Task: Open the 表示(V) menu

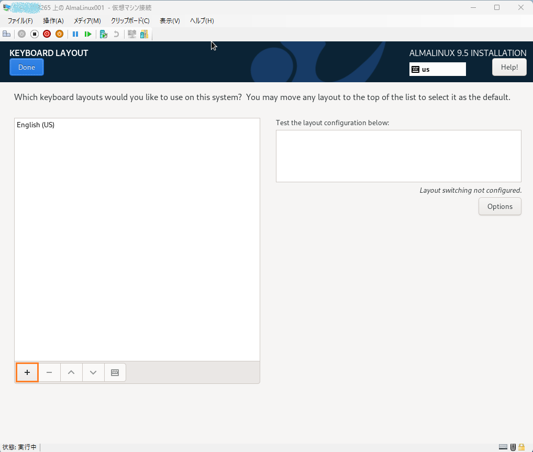Action: [170, 21]
